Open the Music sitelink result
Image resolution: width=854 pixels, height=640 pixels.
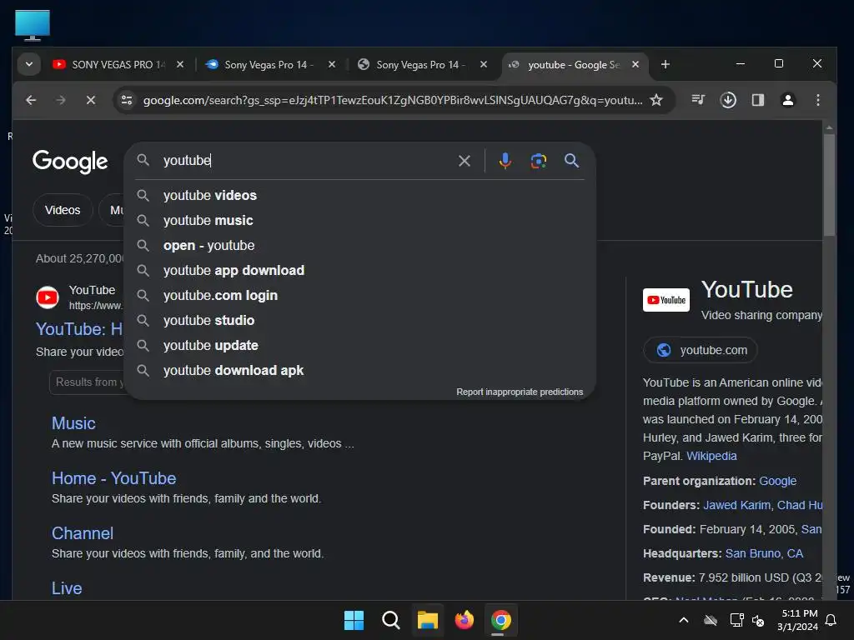coord(73,423)
